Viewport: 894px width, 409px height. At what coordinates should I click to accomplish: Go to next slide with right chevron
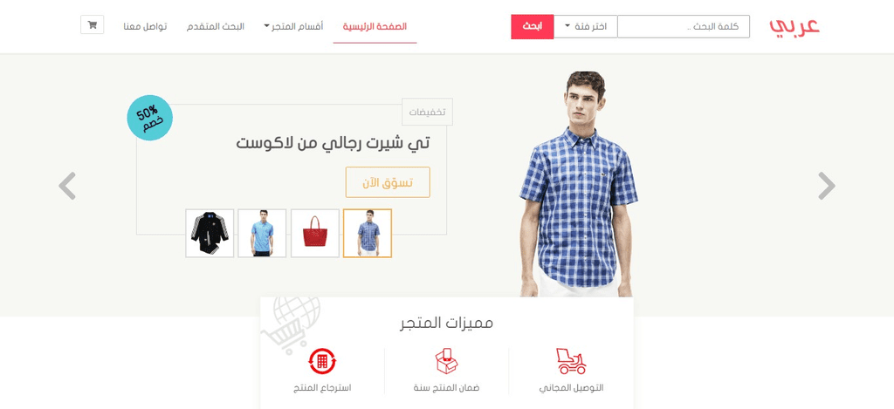(x=826, y=186)
